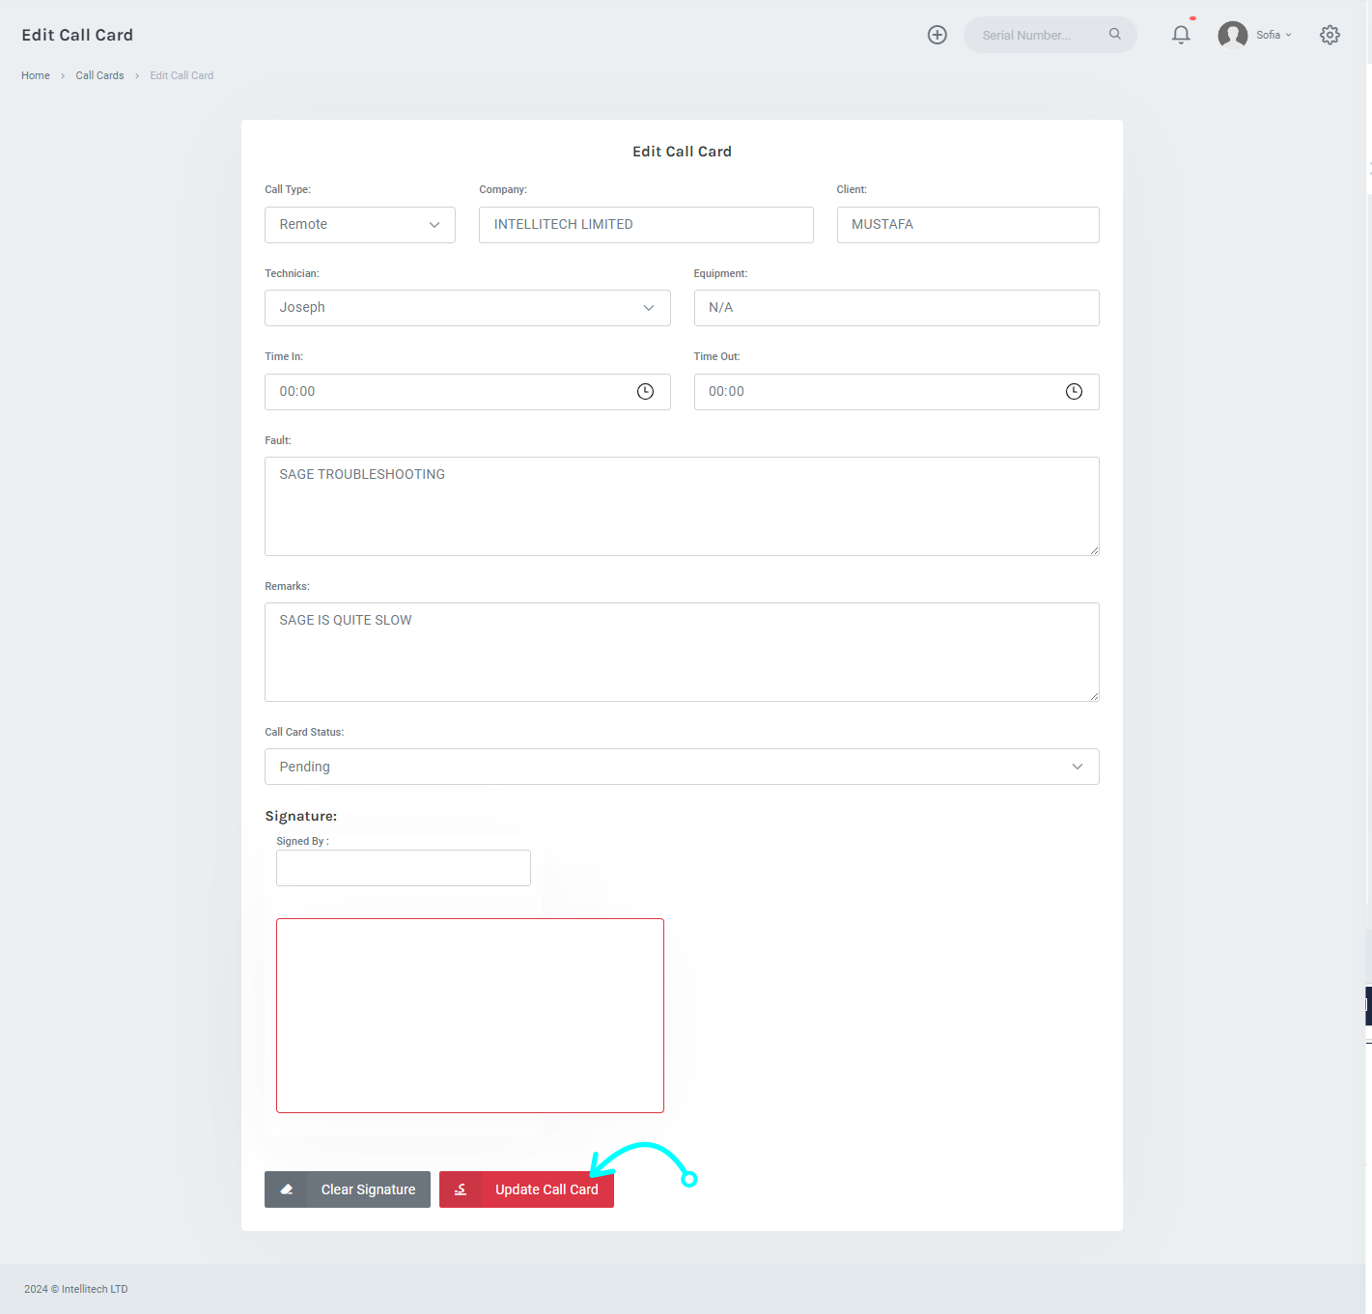Click the Signed By input field
The width and height of the screenshot is (1372, 1314).
pyautogui.click(x=404, y=868)
